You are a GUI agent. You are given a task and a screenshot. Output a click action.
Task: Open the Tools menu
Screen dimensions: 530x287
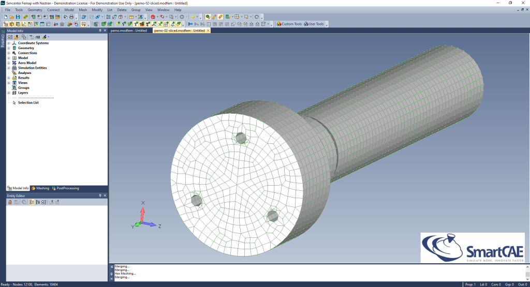19,10
